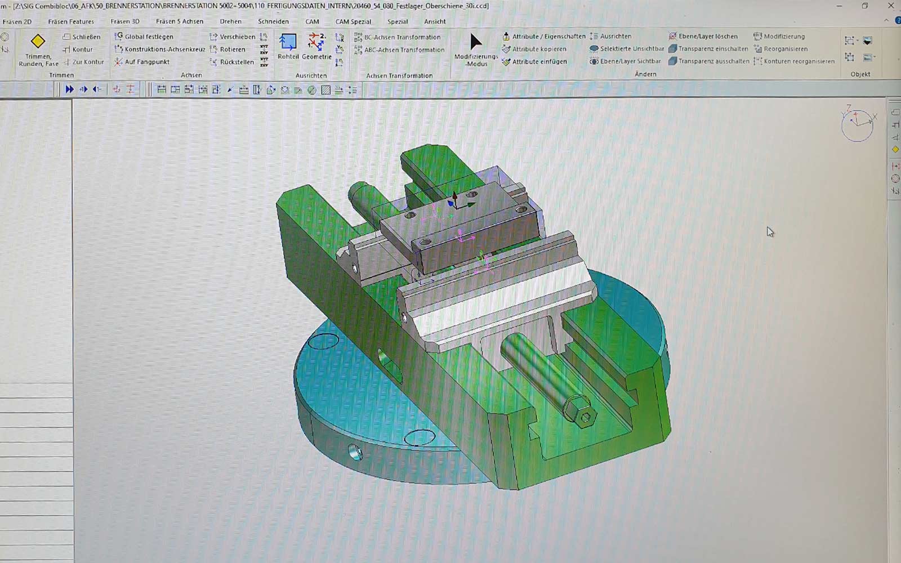Image resolution: width=901 pixels, height=563 pixels.
Task: Open the Fräsen 2D ribbon tab
Action: click(17, 21)
